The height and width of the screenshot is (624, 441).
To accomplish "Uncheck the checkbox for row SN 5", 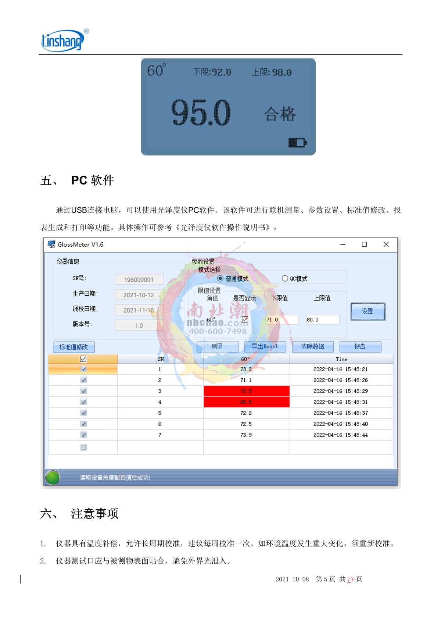I will [83, 413].
